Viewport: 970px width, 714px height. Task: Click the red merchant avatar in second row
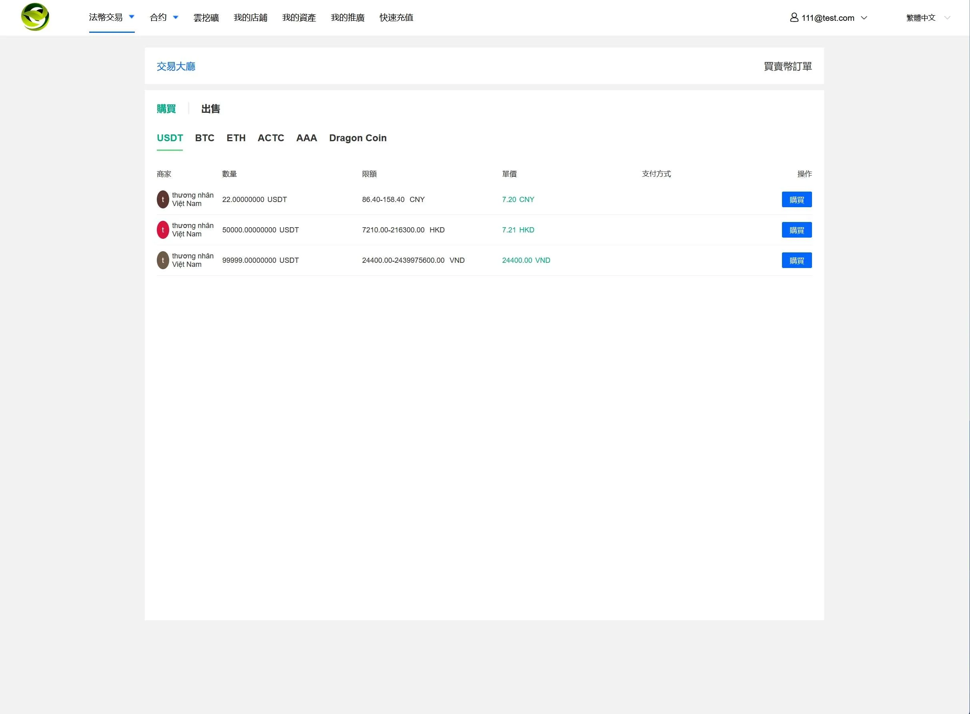pyautogui.click(x=162, y=230)
